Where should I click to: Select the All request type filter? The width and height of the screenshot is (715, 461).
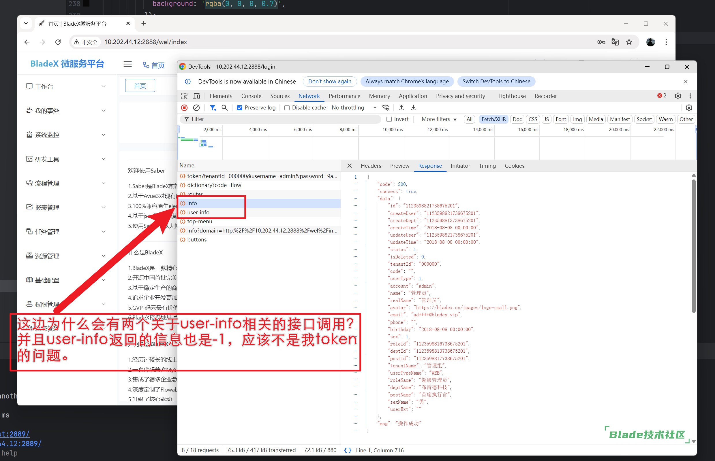(x=469, y=119)
